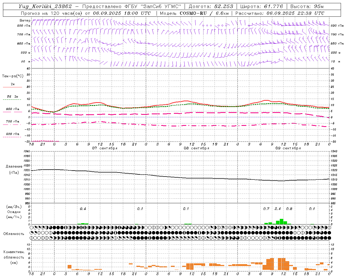Click the 09 сентября date label
The image size is (345, 276).
288,148
